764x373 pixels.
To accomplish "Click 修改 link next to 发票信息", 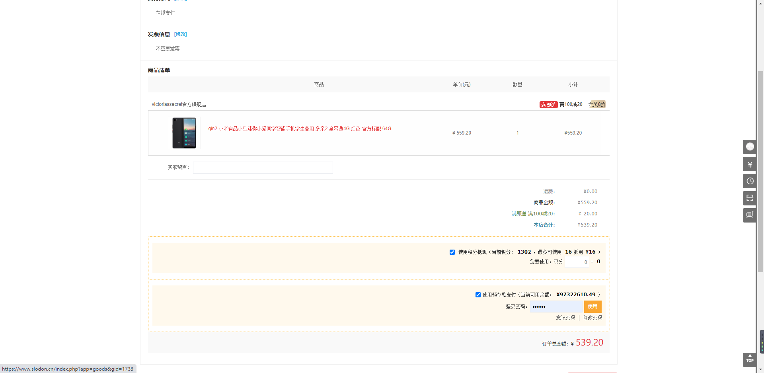I will [180, 34].
